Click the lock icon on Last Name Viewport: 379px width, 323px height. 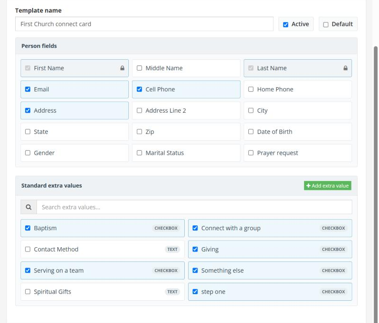point(345,68)
